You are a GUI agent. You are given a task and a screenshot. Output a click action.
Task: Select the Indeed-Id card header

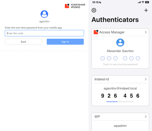click(120, 79)
